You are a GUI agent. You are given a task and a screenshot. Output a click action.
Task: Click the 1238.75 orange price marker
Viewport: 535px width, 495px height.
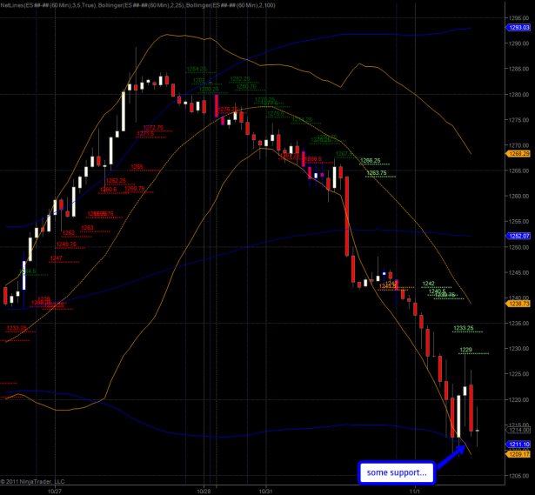(x=518, y=304)
